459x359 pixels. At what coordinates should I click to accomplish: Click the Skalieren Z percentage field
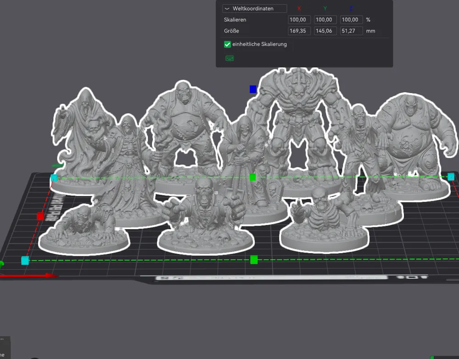pos(351,20)
